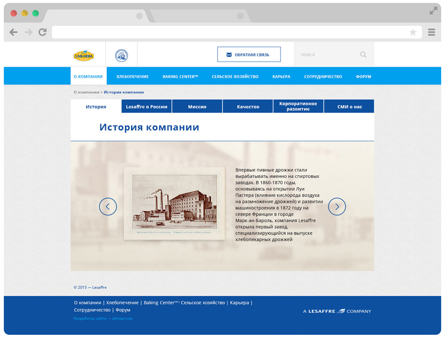Open the Качество tab

248,107
